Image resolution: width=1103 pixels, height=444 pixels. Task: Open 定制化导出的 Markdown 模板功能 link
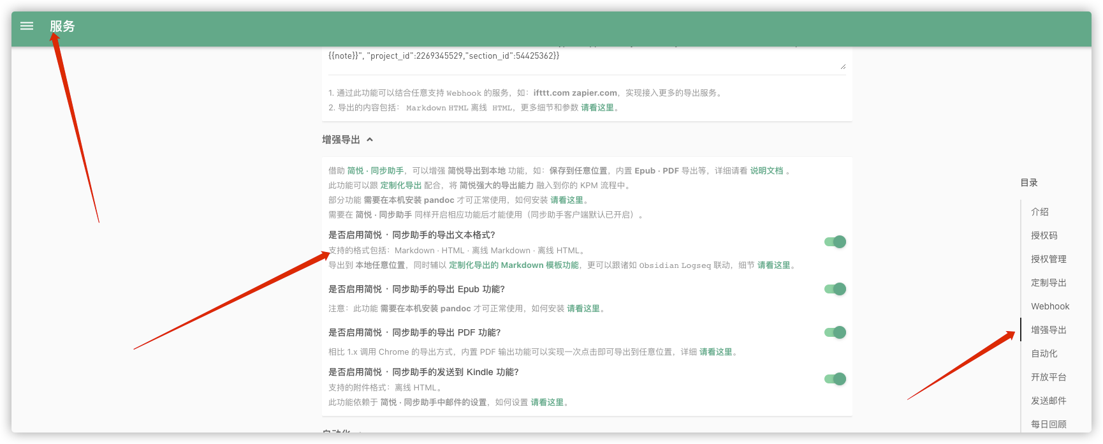514,265
